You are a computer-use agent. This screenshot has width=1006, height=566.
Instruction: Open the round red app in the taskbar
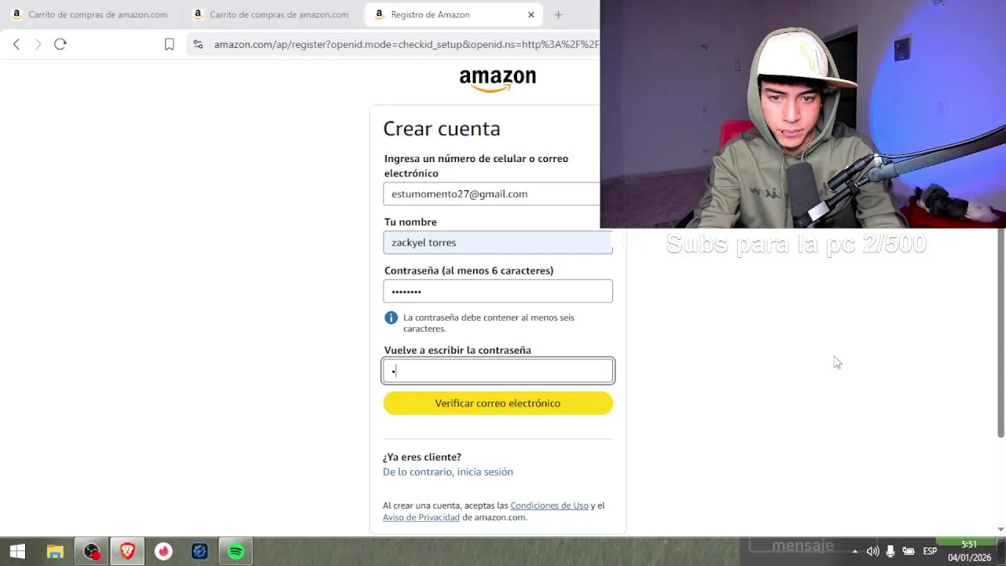click(163, 552)
